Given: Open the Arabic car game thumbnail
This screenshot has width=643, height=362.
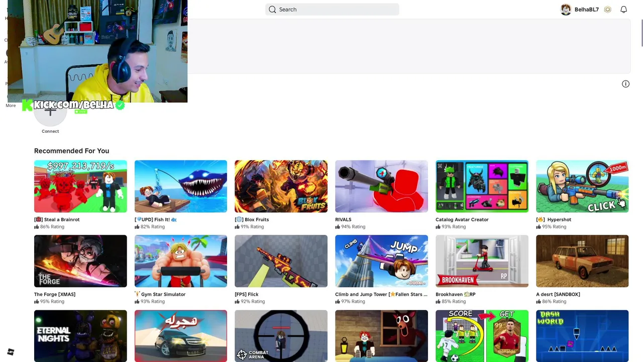Looking at the screenshot, I should point(181,336).
